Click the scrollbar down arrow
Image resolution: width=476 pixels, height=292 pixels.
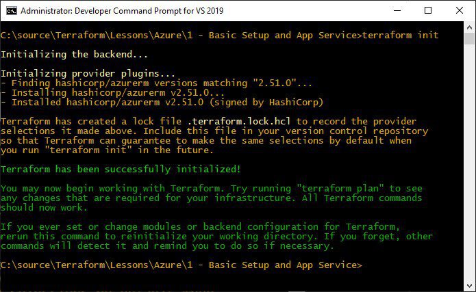point(469,286)
